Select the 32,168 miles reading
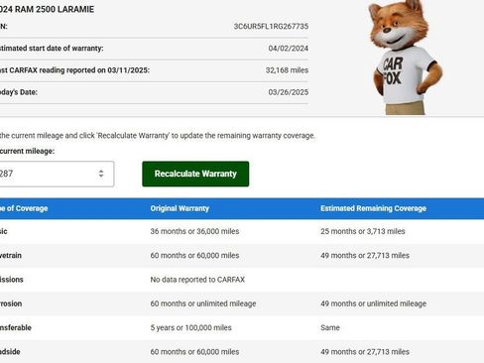The width and height of the screenshot is (484, 363). tap(287, 70)
